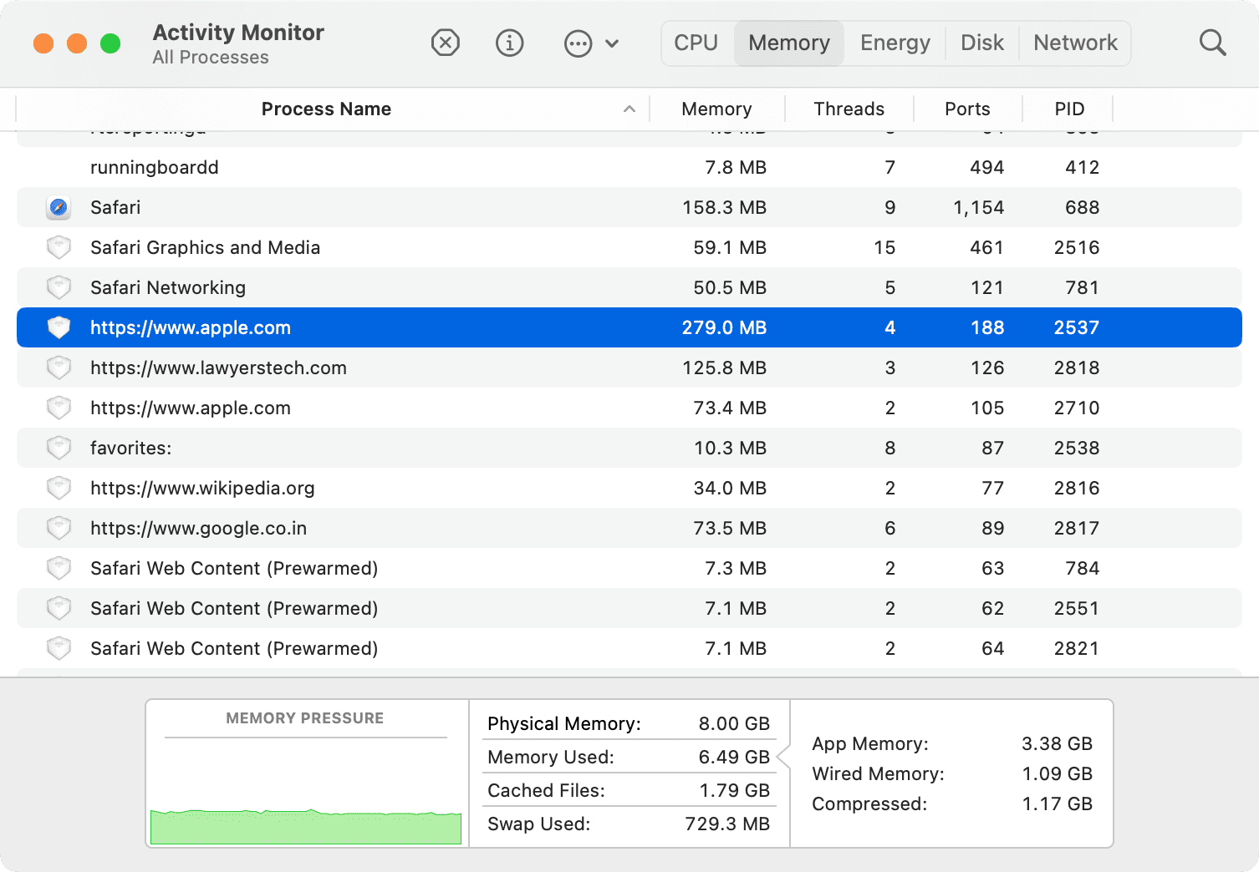Open the Search magnifier icon

coord(1212,43)
